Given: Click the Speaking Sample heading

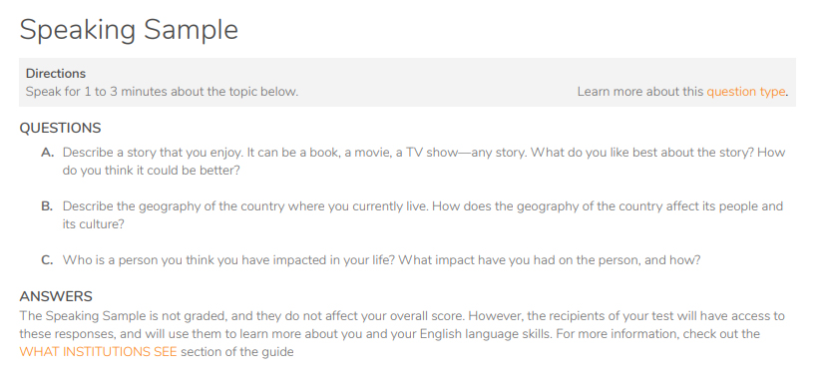Looking at the screenshot, I should coord(129,29).
